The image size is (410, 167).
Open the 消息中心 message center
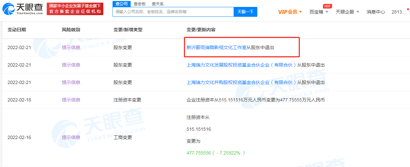point(376,12)
